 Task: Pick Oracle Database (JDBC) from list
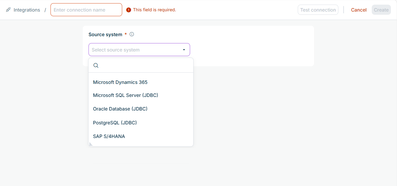(x=141, y=109)
